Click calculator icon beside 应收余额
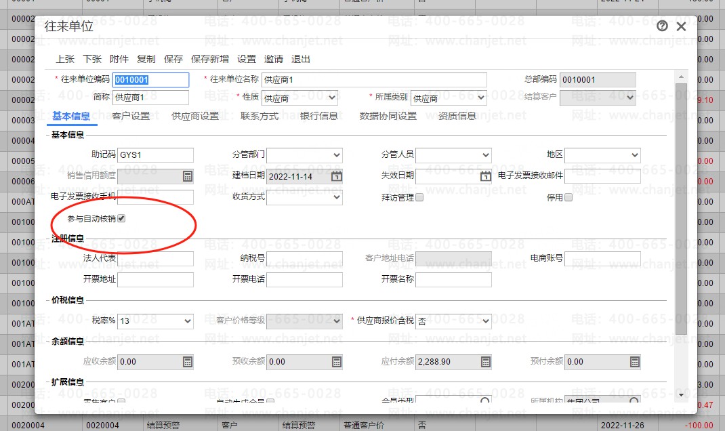The height and width of the screenshot is (431, 725). click(x=187, y=362)
